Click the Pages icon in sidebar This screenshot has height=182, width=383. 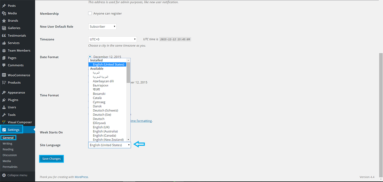[x=4, y=58]
